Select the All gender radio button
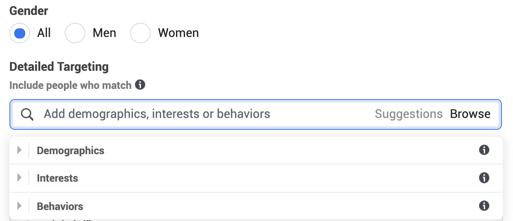This screenshot has width=513, height=221. (20, 33)
